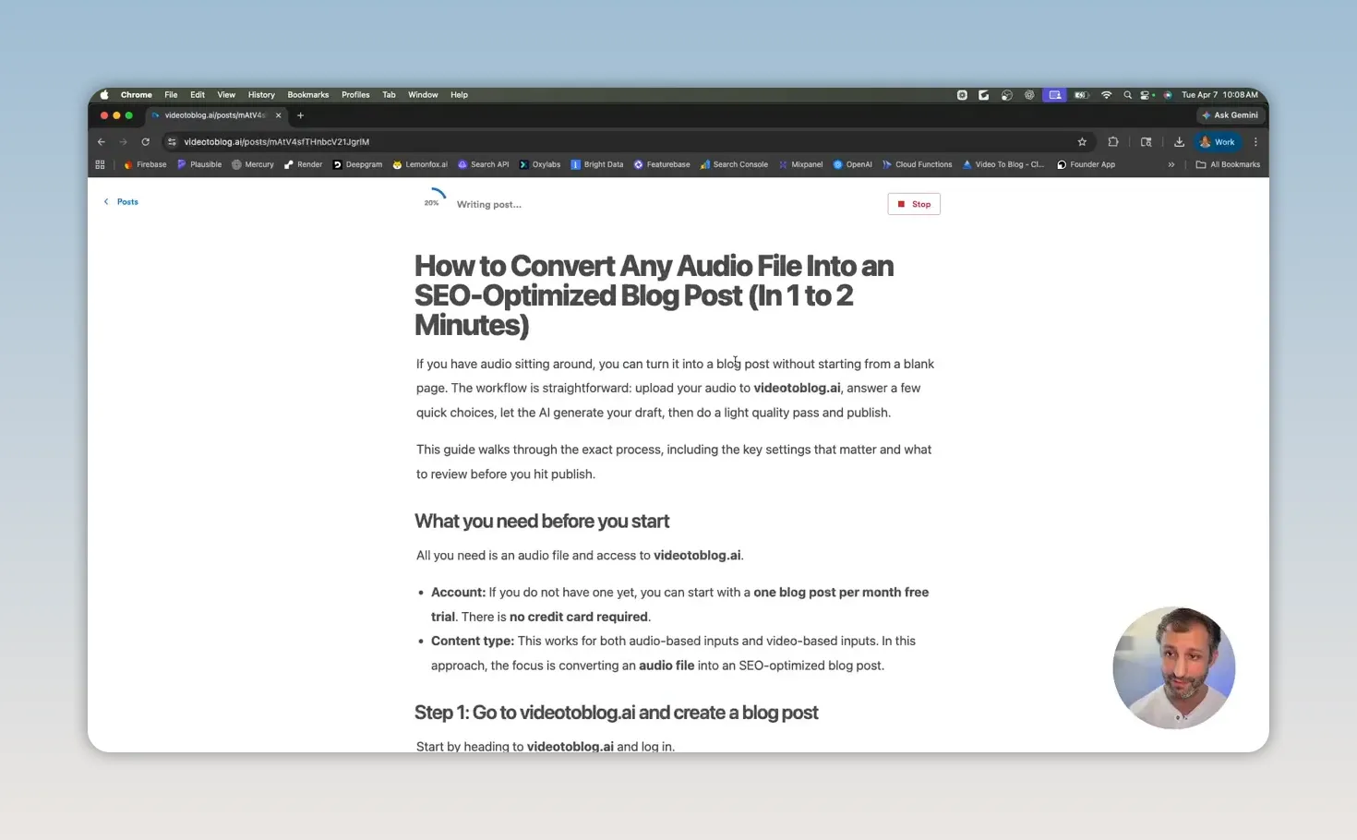Open the Chrome app menu
Image resolution: width=1357 pixels, height=840 pixels.
tap(136, 94)
